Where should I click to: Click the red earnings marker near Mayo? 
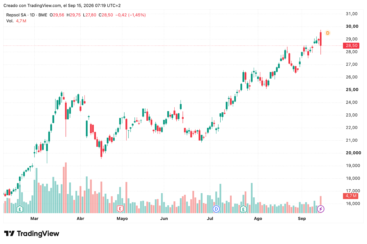[x=120, y=209]
